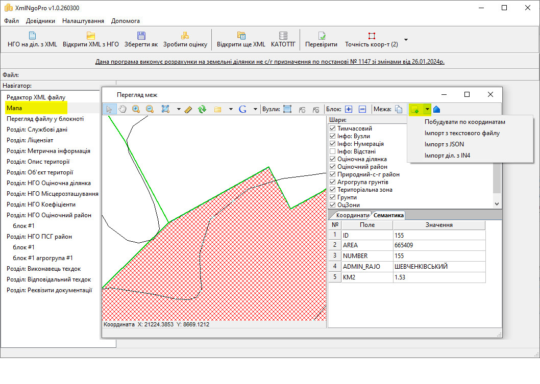Viewport: 540px width, 384px height.
Task: Activate the ruler measure tool
Action: coord(188,109)
